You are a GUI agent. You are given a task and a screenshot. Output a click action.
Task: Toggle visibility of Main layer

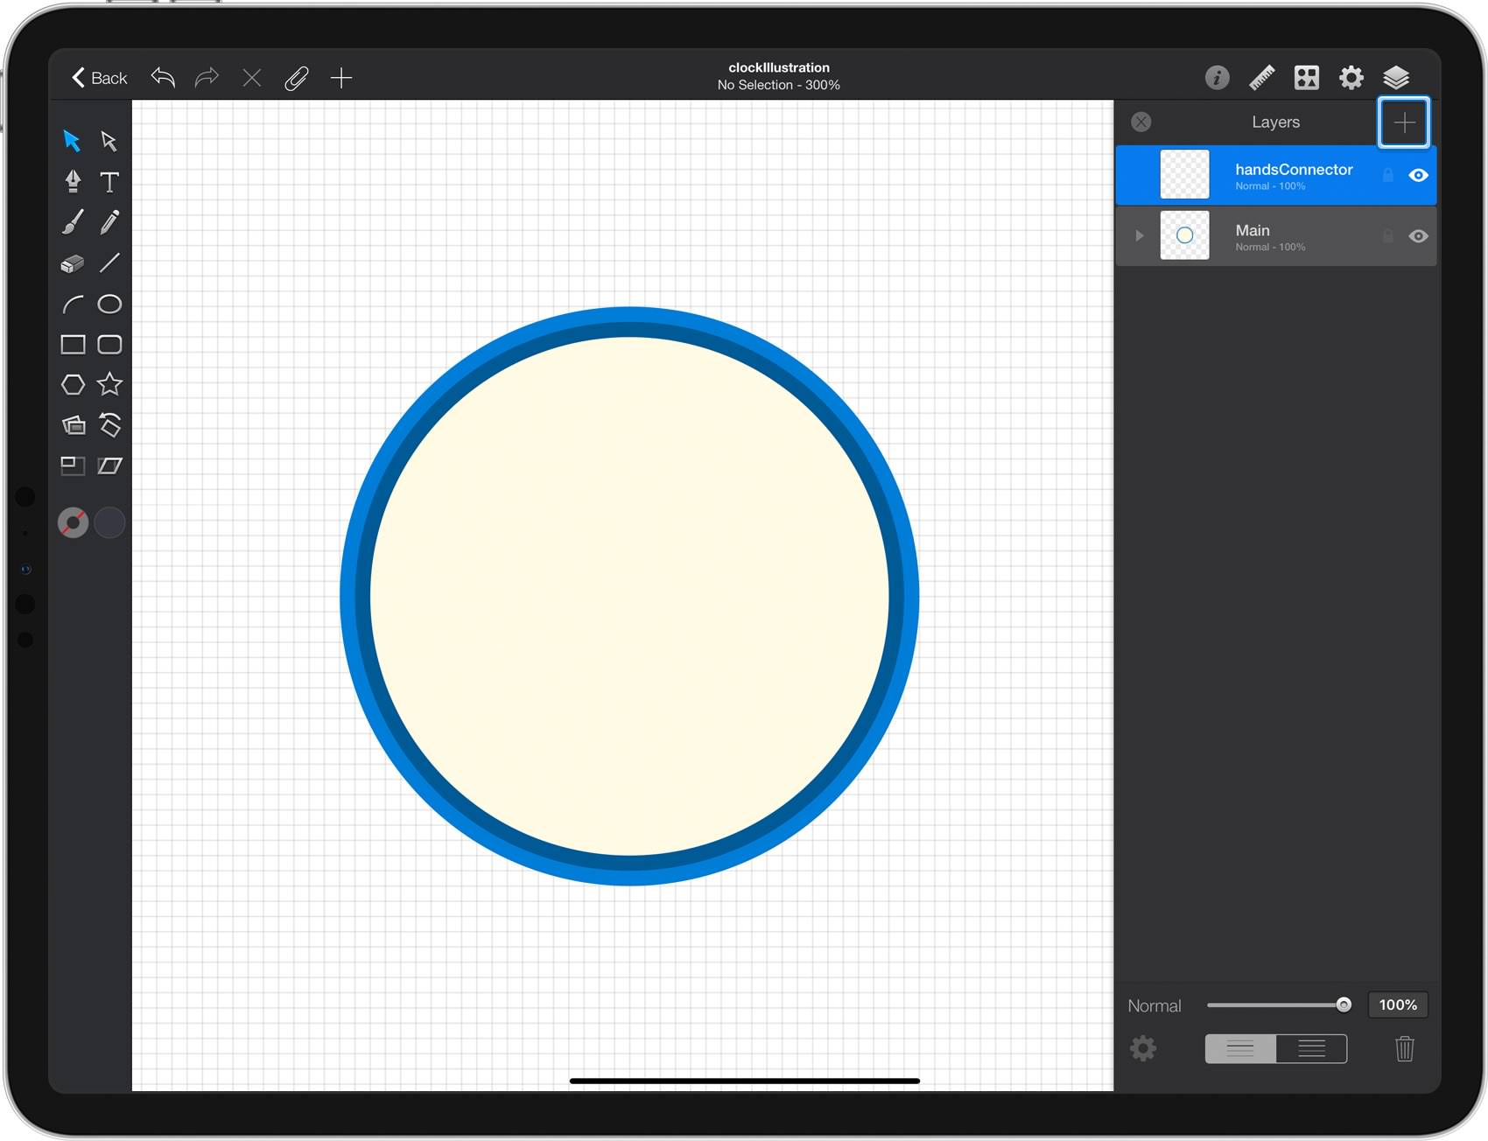(1418, 236)
